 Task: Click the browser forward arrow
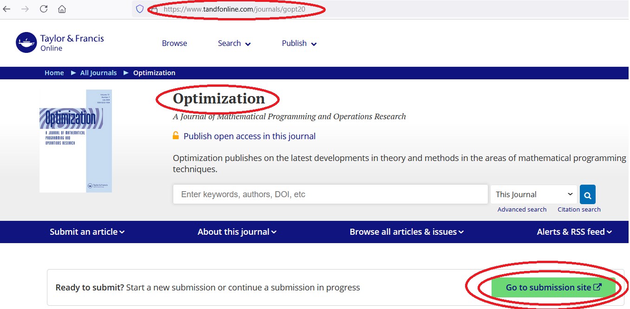point(25,9)
